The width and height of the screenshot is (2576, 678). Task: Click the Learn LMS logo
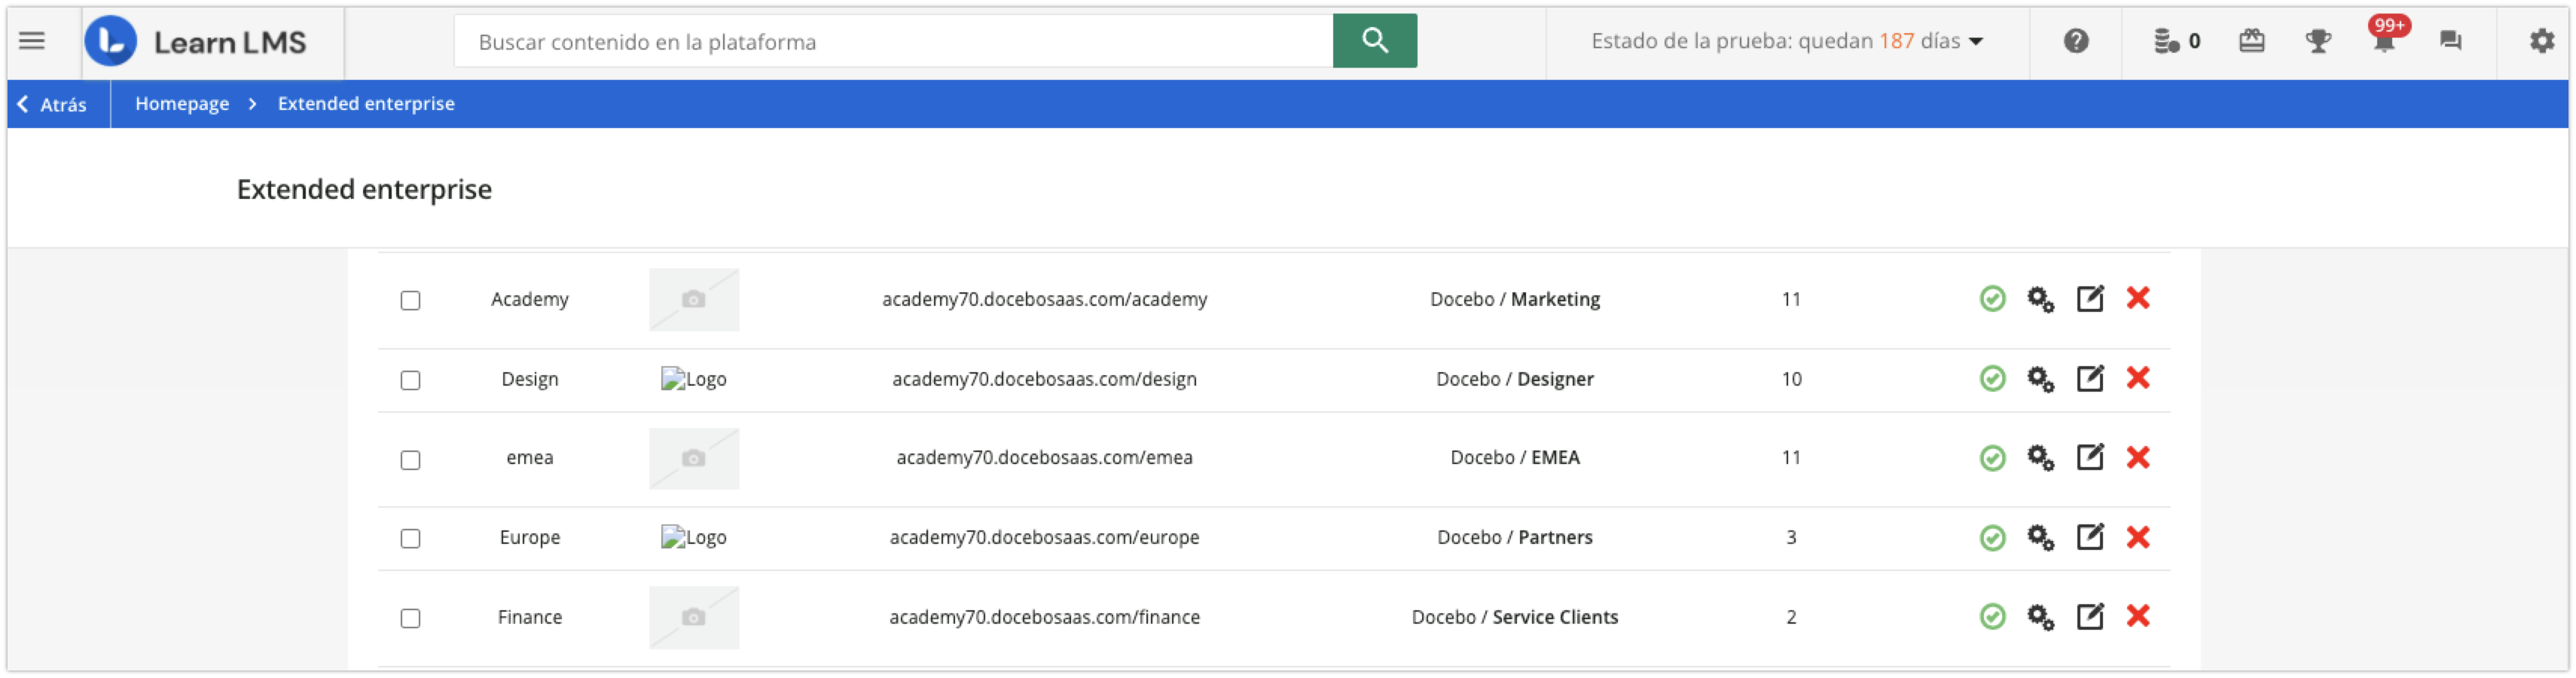[196, 41]
